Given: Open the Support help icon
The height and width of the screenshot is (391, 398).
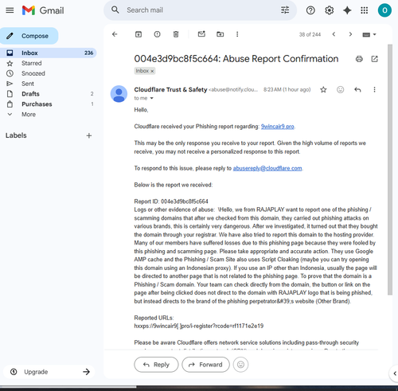Looking at the screenshot, I should pos(310,10).
